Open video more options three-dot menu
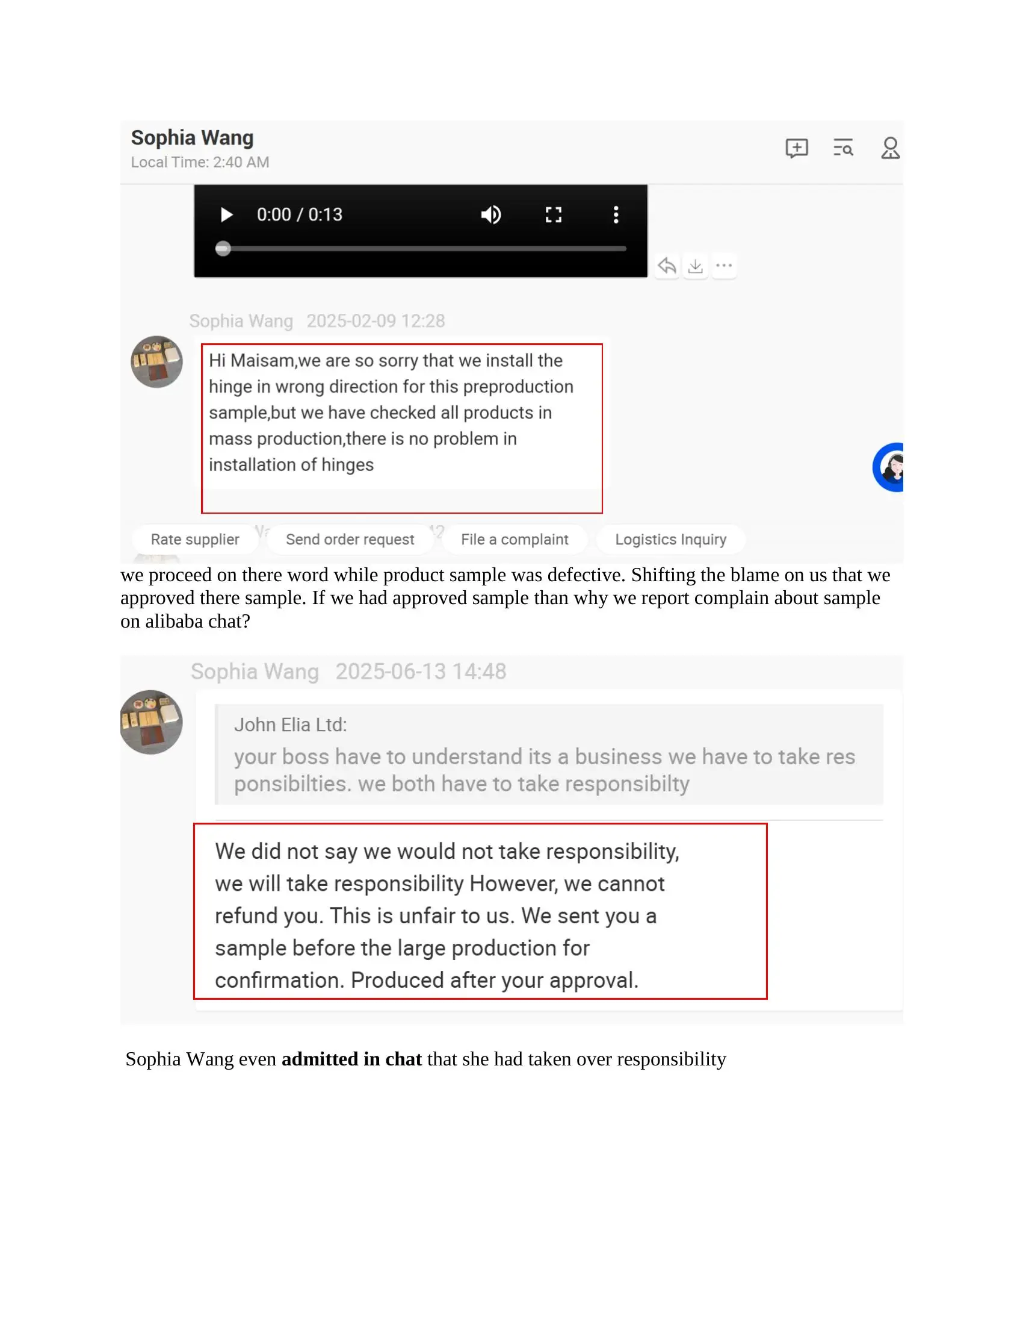The height and width of the screenshot is (1325, 1023). click(x=616, y=215)
